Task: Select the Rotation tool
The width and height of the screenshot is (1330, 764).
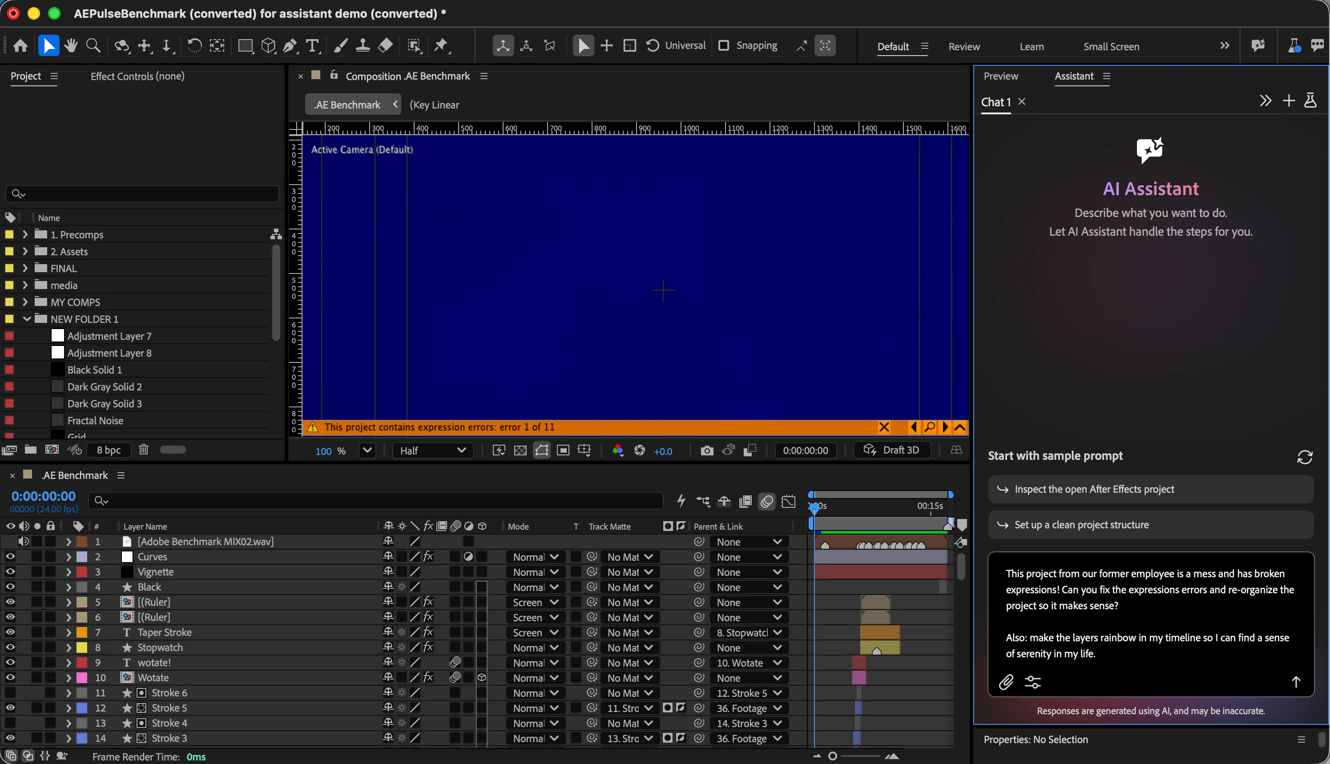Action: (x=194, y=46)
